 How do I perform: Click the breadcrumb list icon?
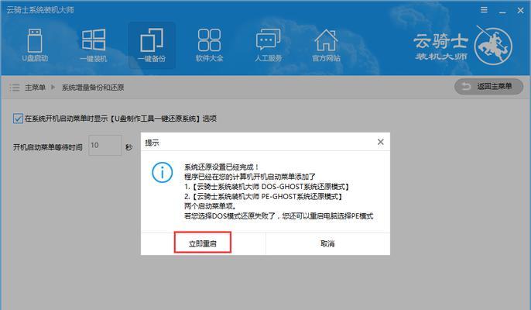(x=15, y=88)
